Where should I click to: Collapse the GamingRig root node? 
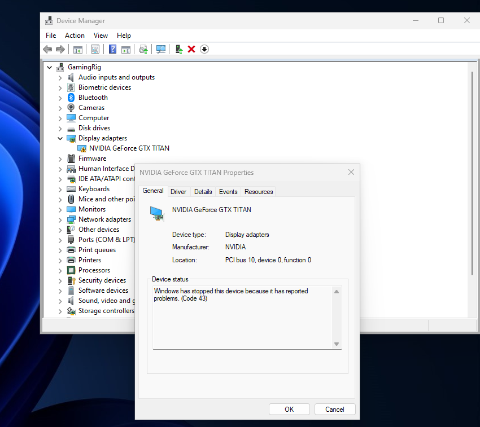[x=50, y=67]
